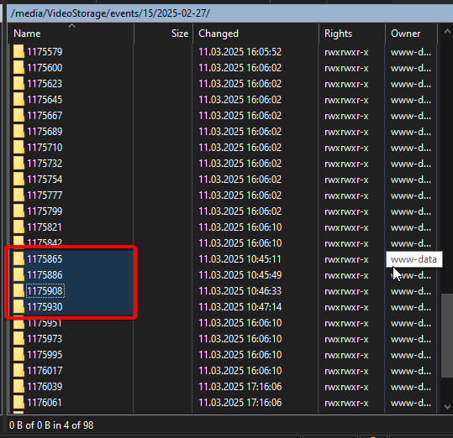
Task: Click the folder icon of 1175689
Action: point(18,132)
